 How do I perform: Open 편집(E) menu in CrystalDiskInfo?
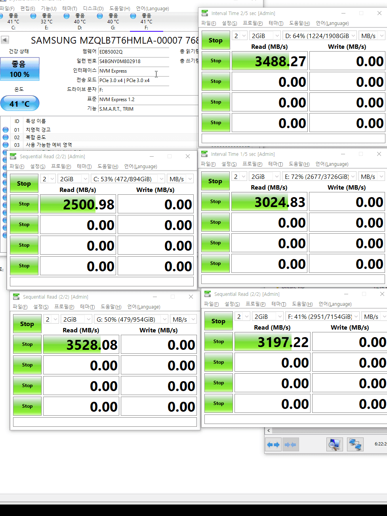point(27,8)
